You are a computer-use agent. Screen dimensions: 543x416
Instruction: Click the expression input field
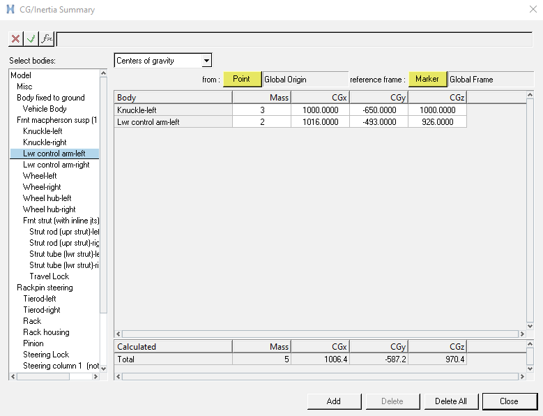point(293,39)
